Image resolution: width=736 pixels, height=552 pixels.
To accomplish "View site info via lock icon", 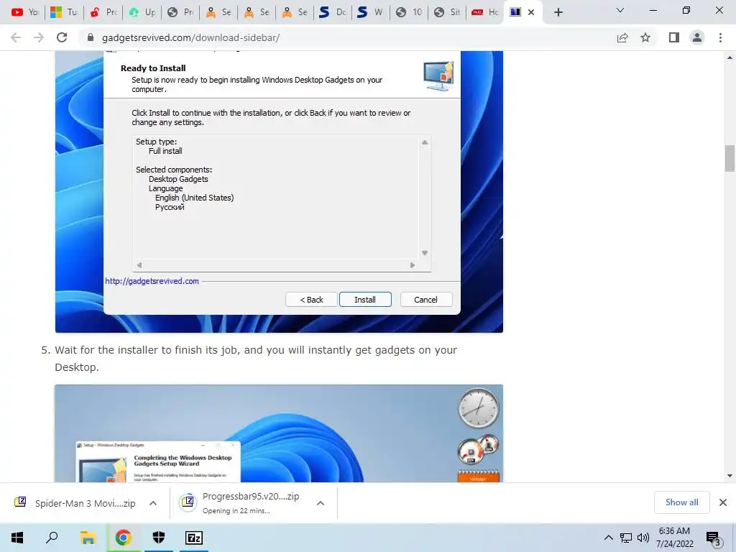I will tap(91, 37).
